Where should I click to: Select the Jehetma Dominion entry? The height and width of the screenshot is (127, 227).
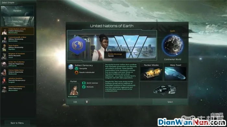[x=17, y=80]
